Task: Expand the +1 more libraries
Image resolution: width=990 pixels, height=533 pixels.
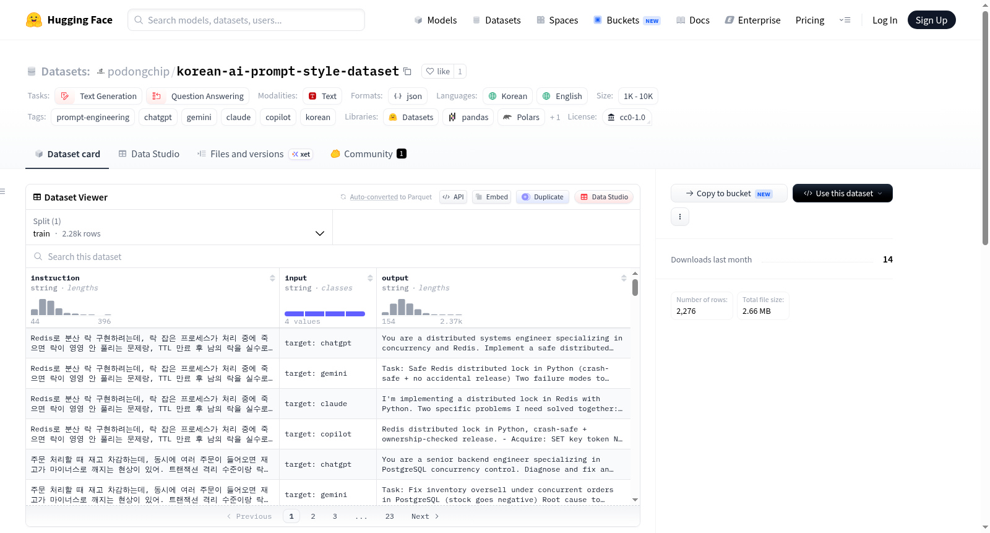Action: (555, 117)
